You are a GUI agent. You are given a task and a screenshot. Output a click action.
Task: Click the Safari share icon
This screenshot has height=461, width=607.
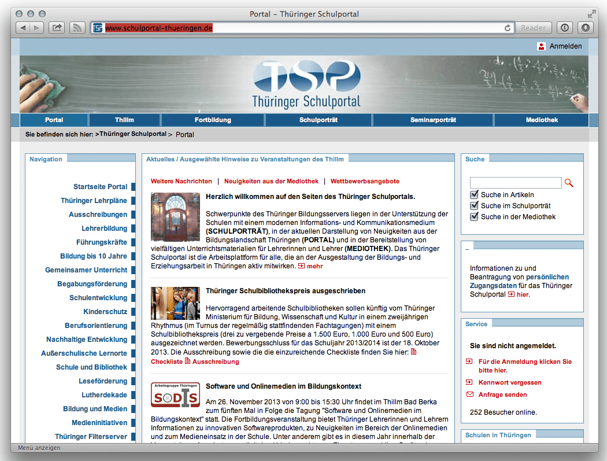tap(57, 27)
